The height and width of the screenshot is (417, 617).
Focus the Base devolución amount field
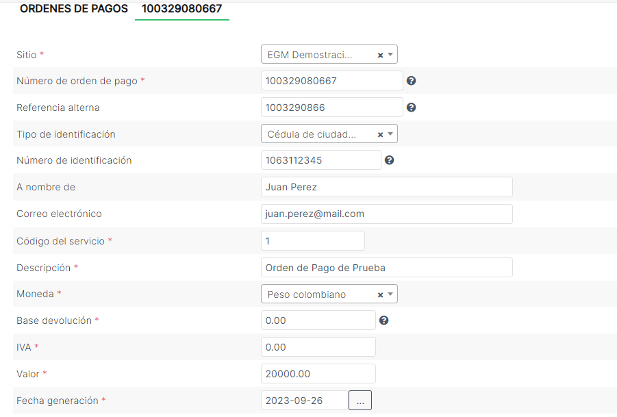(x=318, y=320)
